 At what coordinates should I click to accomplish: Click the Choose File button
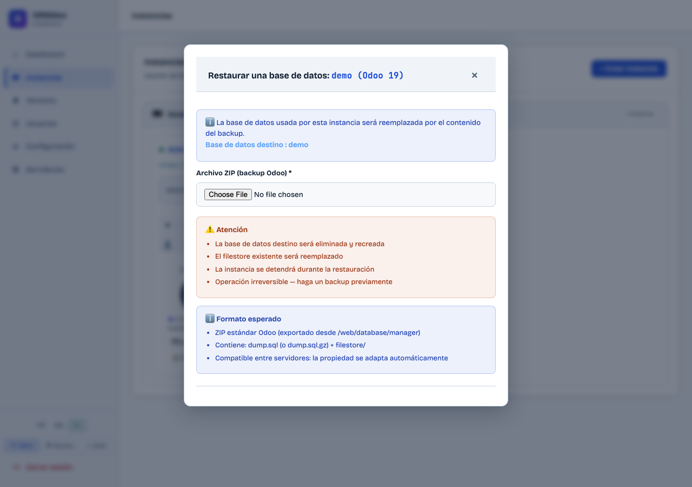pyautogui.click(x=228, y=195)
